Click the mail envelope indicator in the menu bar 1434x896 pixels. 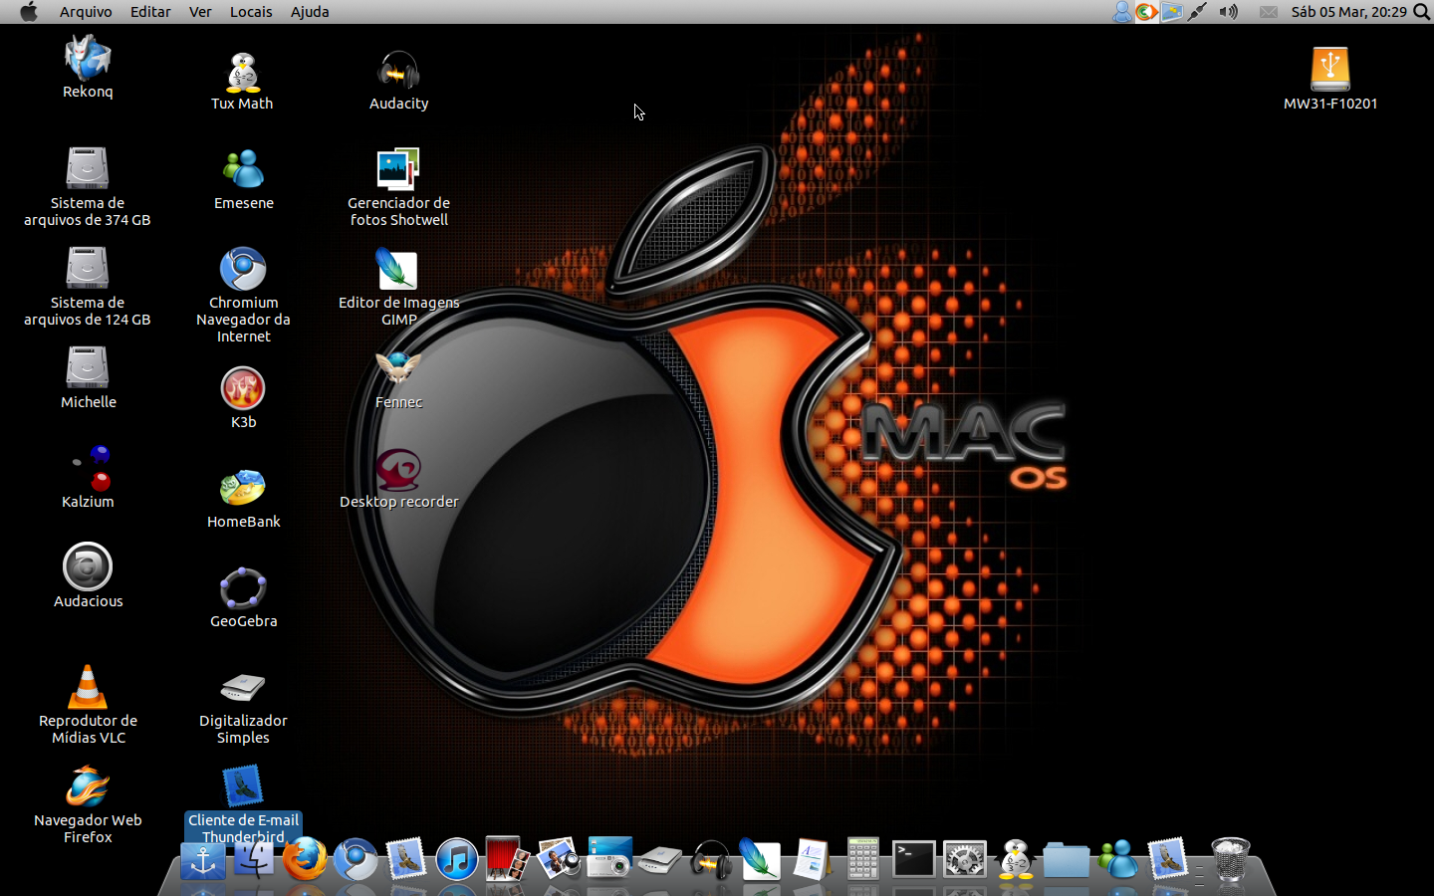click(1268, 12)
